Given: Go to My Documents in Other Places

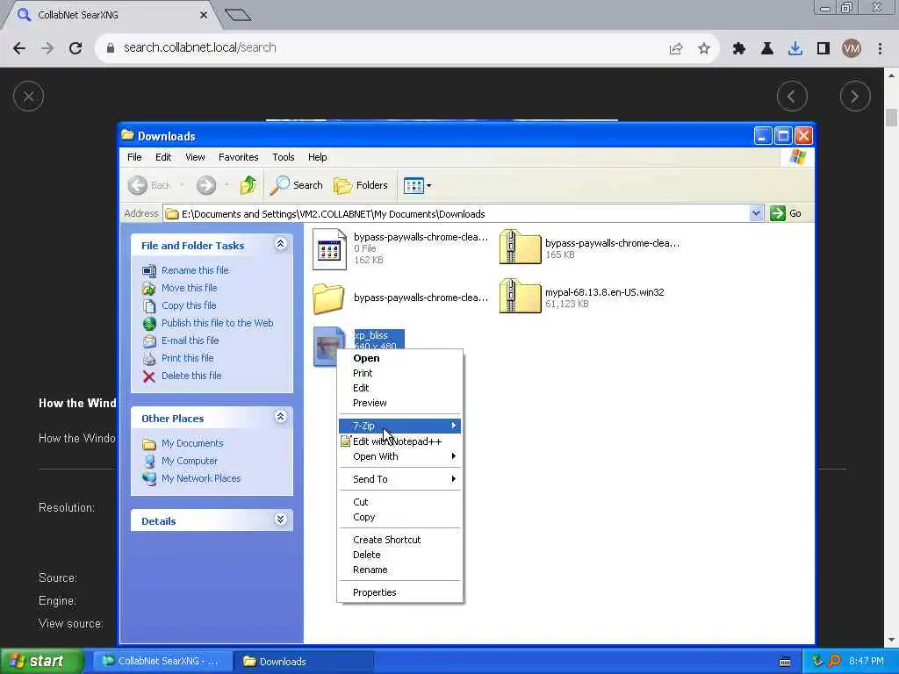Looking at the screenshot, I should 192,443.
